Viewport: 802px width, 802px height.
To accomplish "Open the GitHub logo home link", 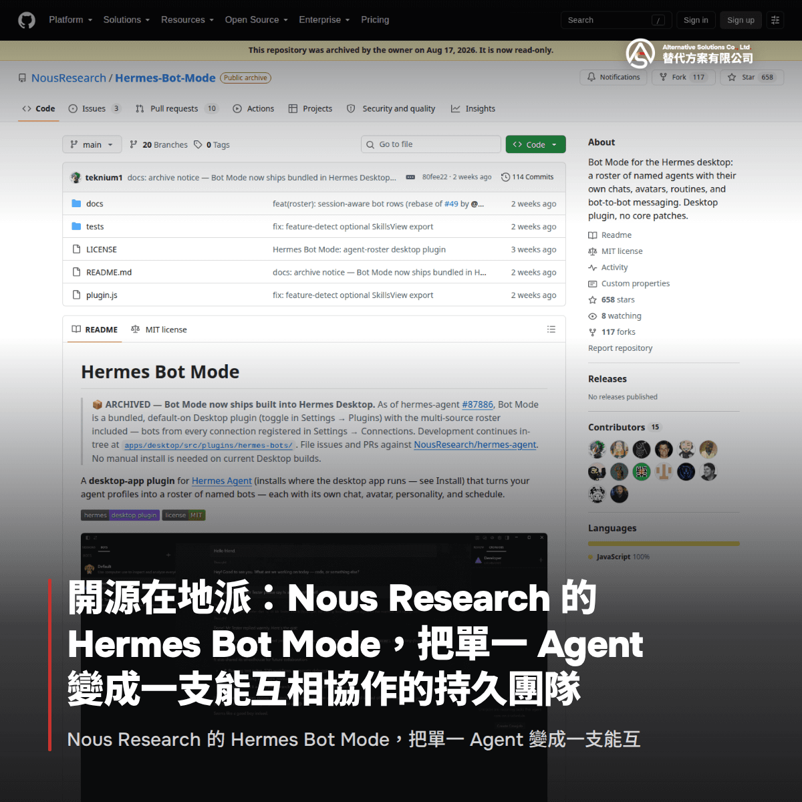I will point(27,20).
